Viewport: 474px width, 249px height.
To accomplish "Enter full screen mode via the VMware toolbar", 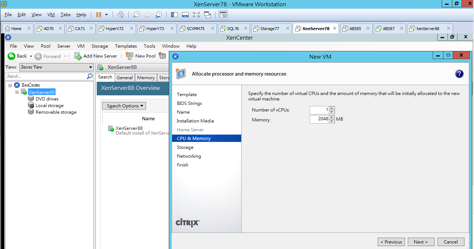I will pos(196,15).
